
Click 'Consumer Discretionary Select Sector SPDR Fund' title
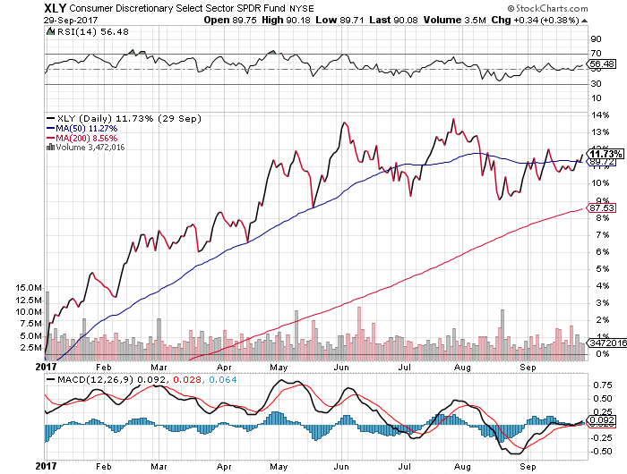pyautogui.click(x=177, y=8)
